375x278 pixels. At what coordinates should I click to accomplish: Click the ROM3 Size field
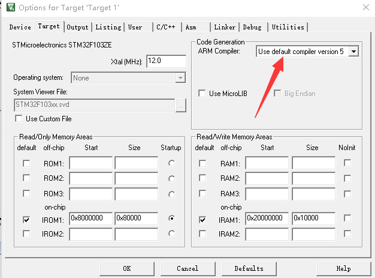tap(137, 194)
